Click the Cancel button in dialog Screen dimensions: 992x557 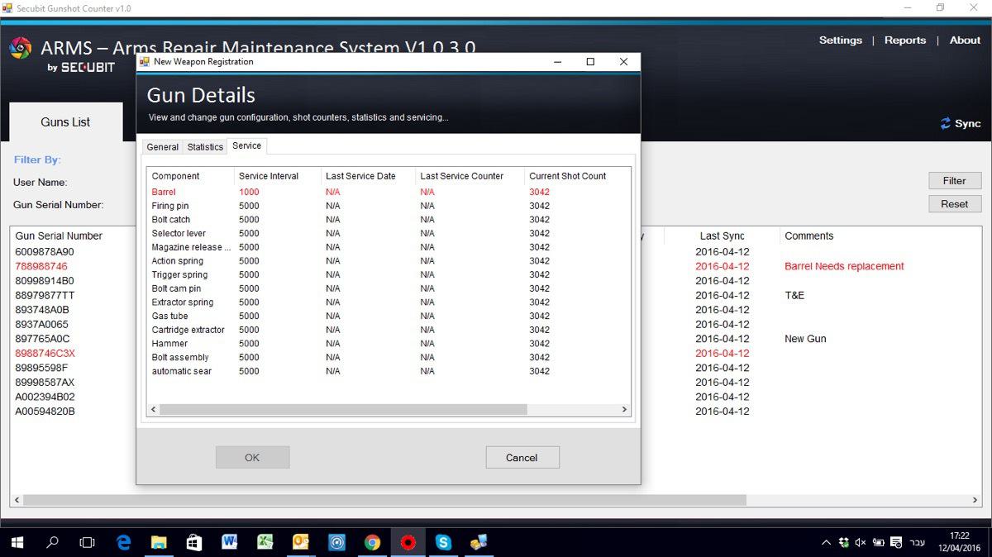click(x=522, y=458)
